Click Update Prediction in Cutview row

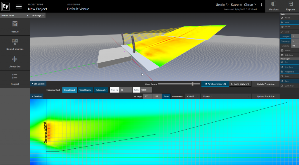pyautogui.click(x=266, y=97)
